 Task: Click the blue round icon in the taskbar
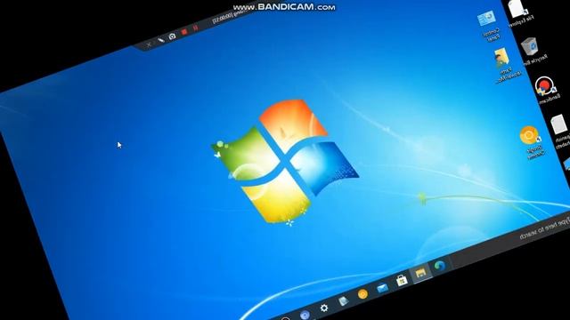tap(305, 315)
